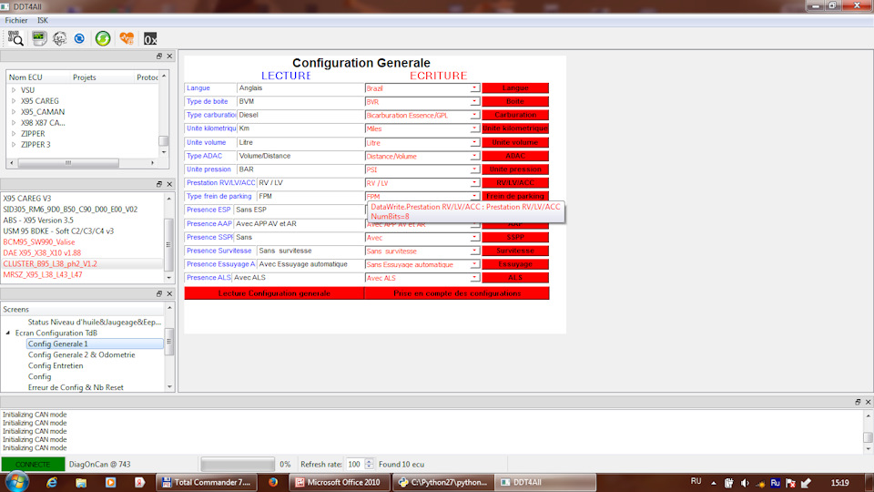Image resolution: width=874 pixels, height=492 pixels.
Task: Click the Refresh rate input field
Action: 354,465
